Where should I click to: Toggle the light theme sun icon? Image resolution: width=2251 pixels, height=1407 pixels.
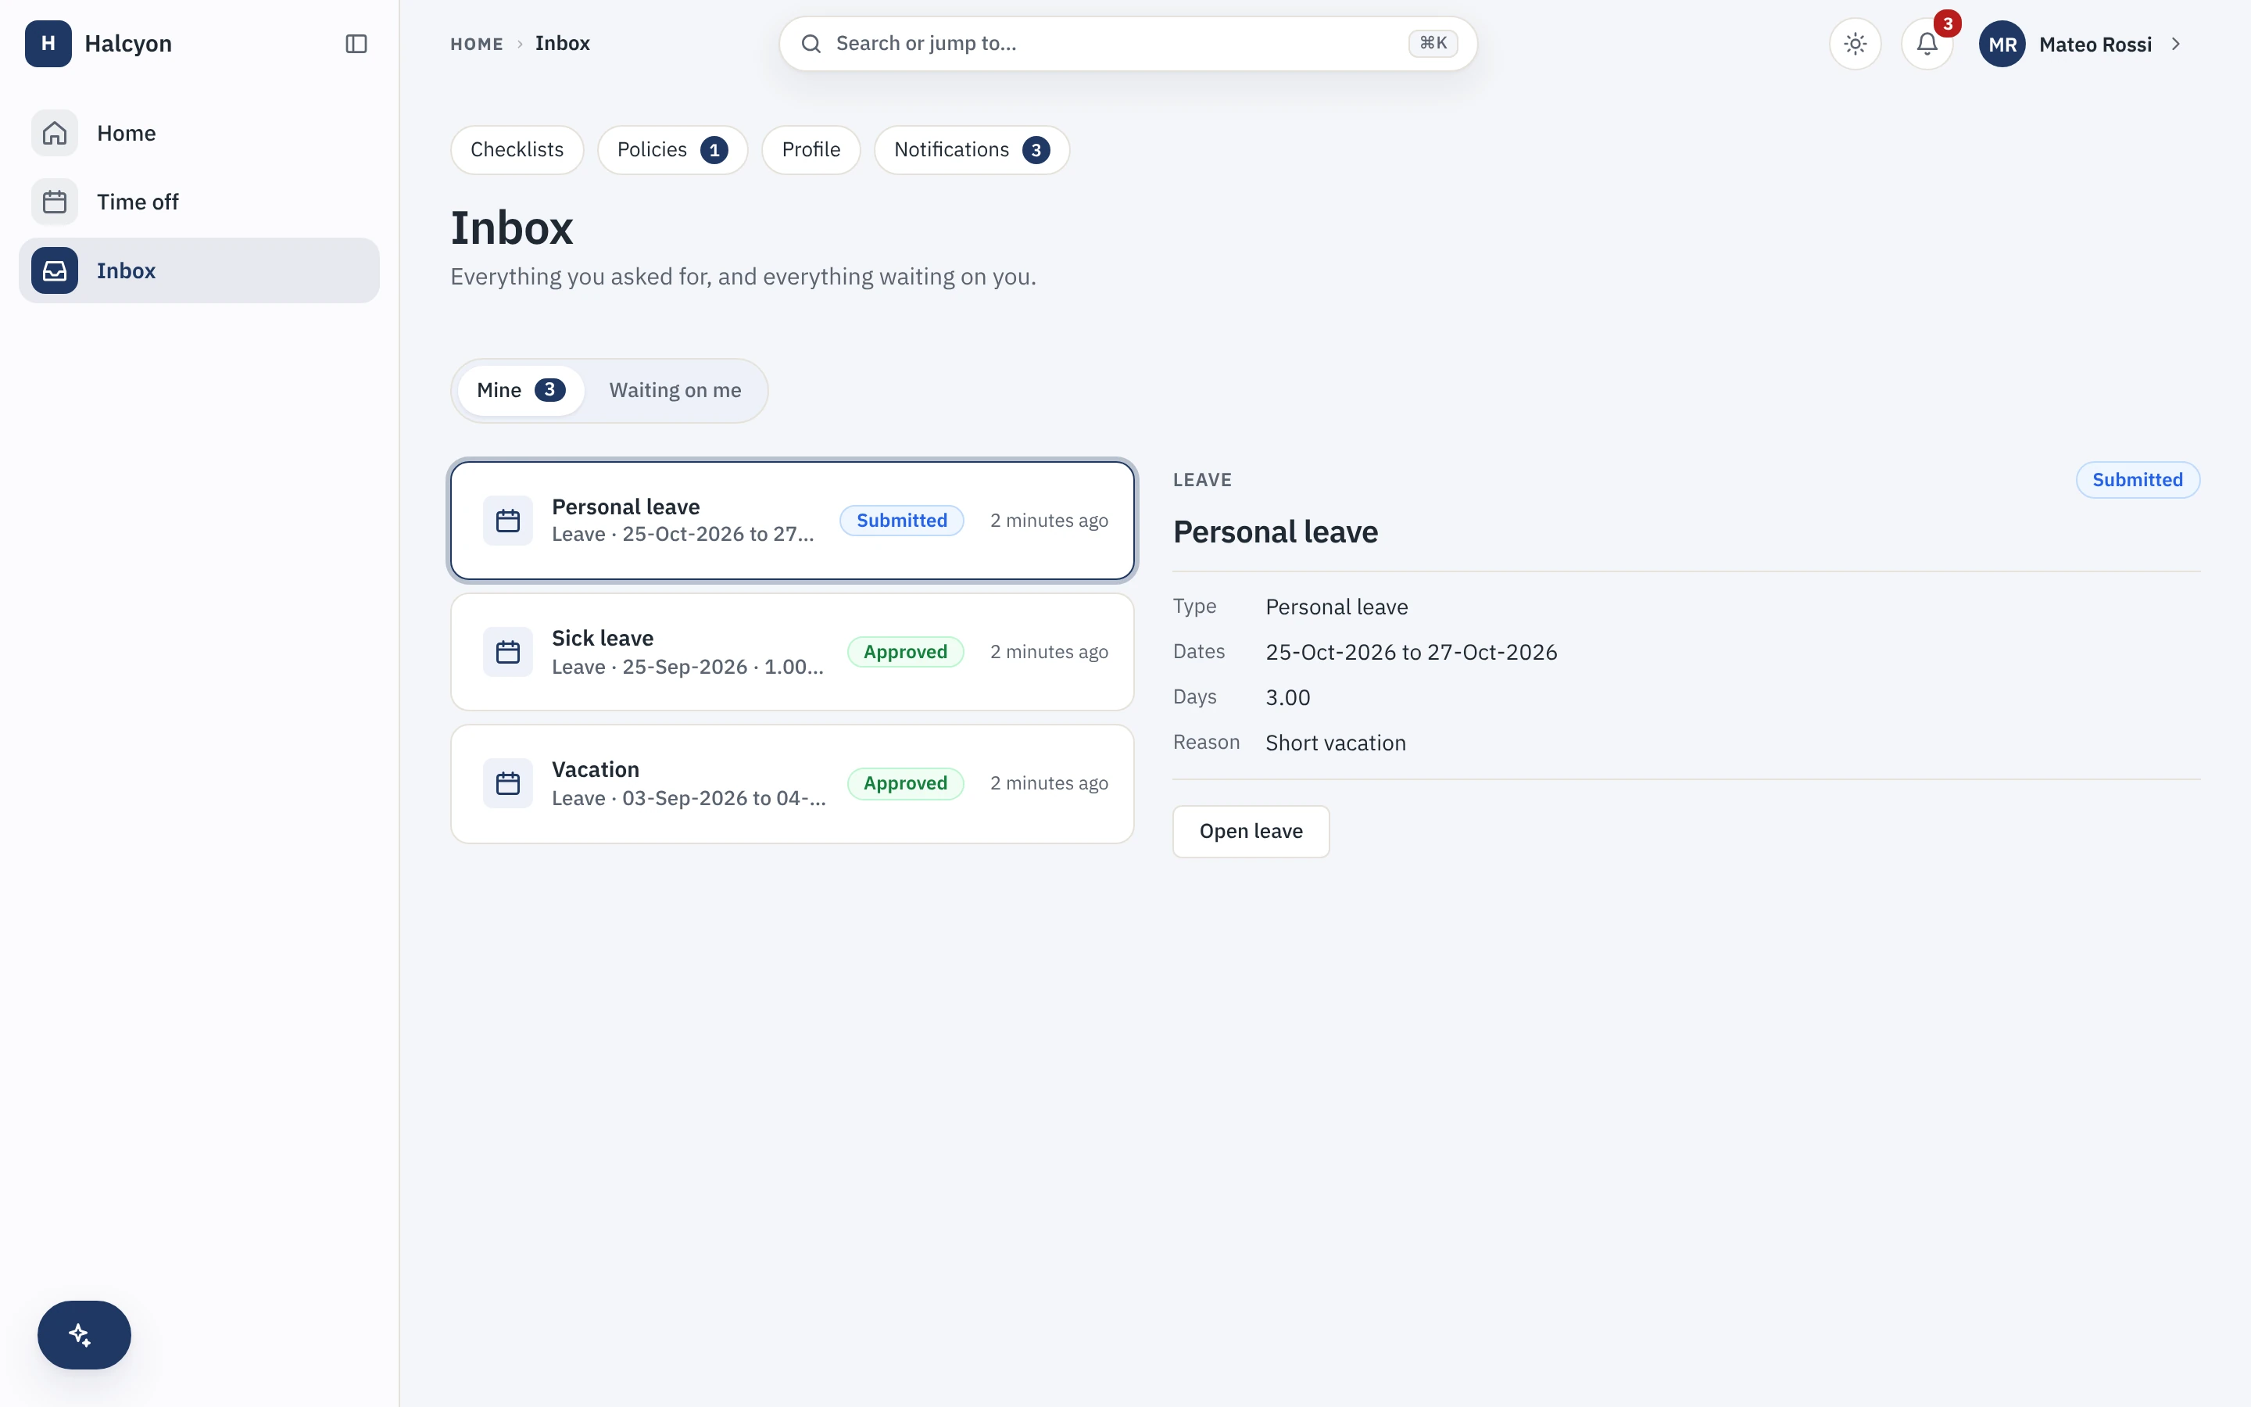(x=1855, y=44)
